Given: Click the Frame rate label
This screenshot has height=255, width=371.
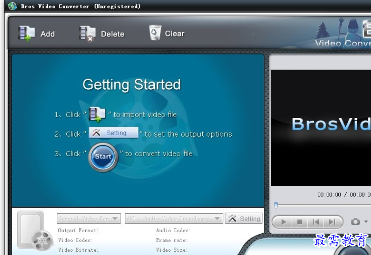Looking at the screenshot, I should (x=172, y=240).
